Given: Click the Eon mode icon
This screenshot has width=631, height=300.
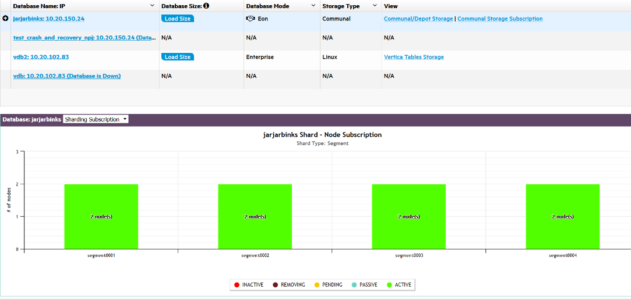Looking at the screenshot, I should point(251,19).
